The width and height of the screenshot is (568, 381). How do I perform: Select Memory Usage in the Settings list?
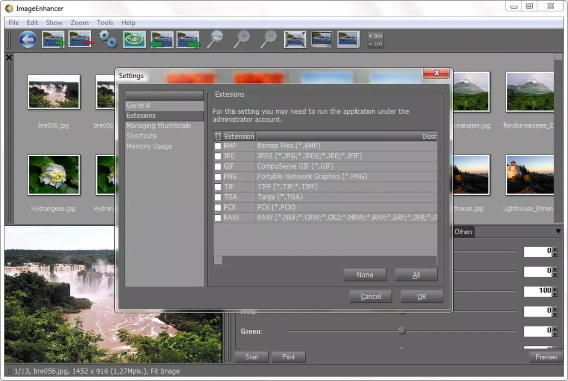pyautogui.click(x=164, y=146)
